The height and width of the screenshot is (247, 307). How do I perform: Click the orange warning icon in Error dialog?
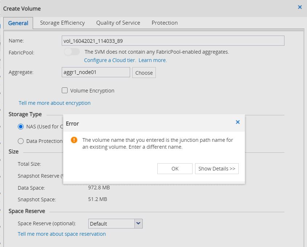click(74, 140)
